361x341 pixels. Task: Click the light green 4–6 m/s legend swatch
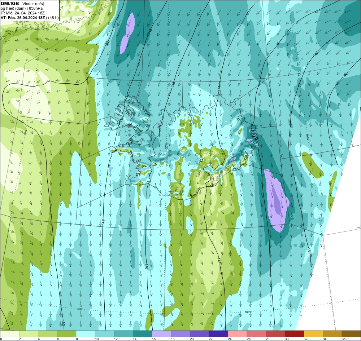(x=47, y=334)
